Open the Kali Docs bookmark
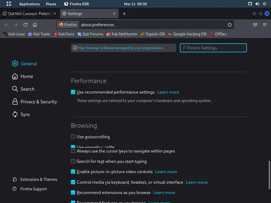 [66, 34]
